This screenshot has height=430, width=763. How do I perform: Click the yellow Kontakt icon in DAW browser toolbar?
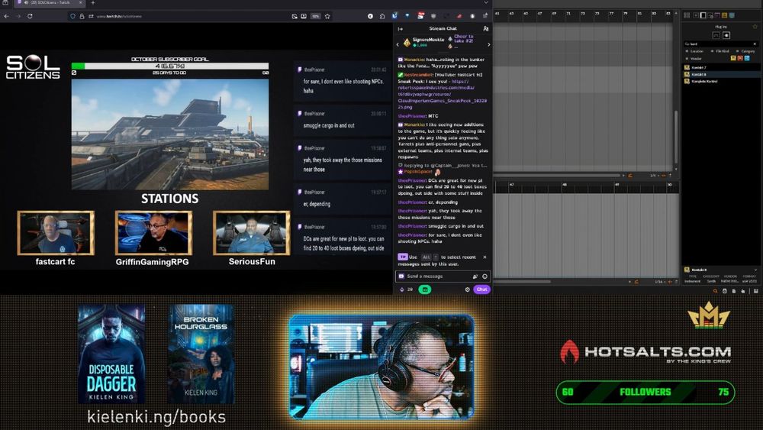click(x=725, y=15)
